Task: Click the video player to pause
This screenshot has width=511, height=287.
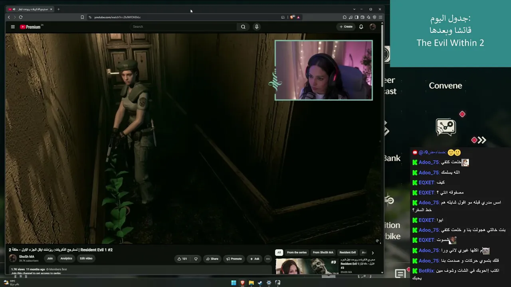Action: tap(193, 138)
